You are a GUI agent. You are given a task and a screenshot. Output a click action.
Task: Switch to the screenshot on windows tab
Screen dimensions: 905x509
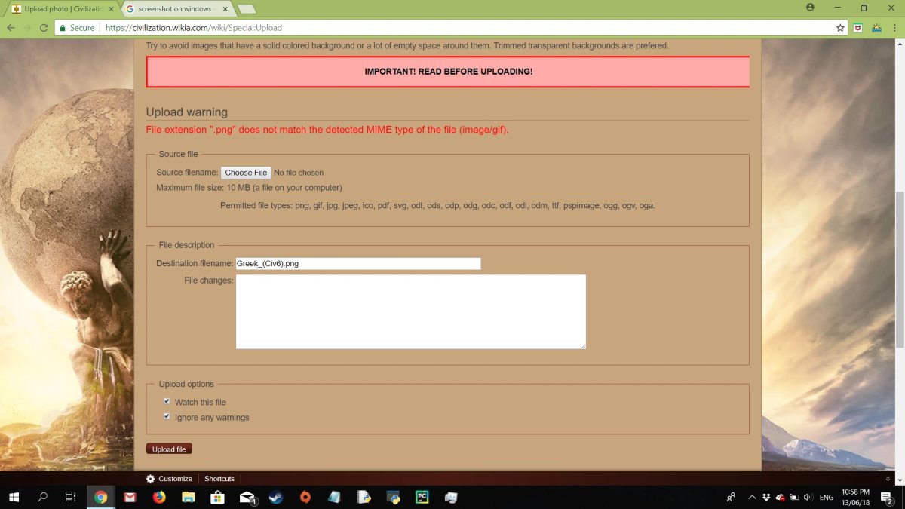[176, 8]
